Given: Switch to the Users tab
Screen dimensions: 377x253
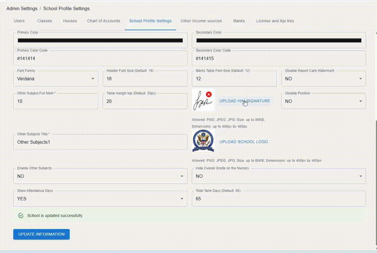Looking at the screenshot, I should (19, 21).
